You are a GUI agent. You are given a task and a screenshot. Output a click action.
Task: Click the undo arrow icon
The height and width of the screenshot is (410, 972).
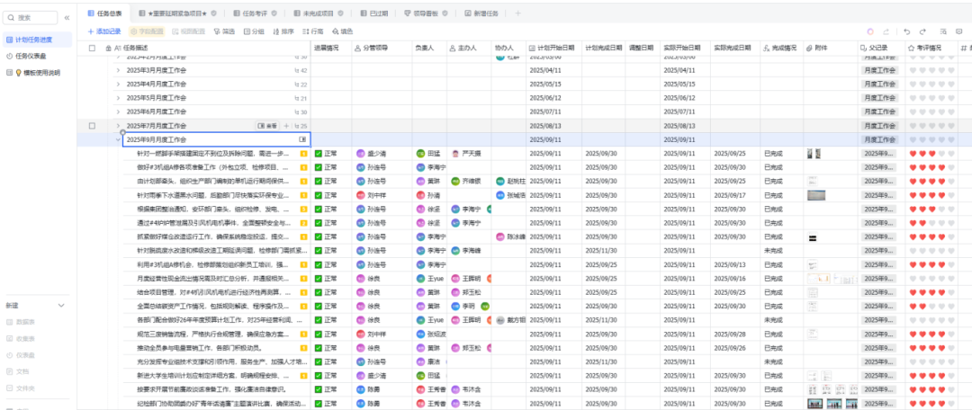coord(907,31)
